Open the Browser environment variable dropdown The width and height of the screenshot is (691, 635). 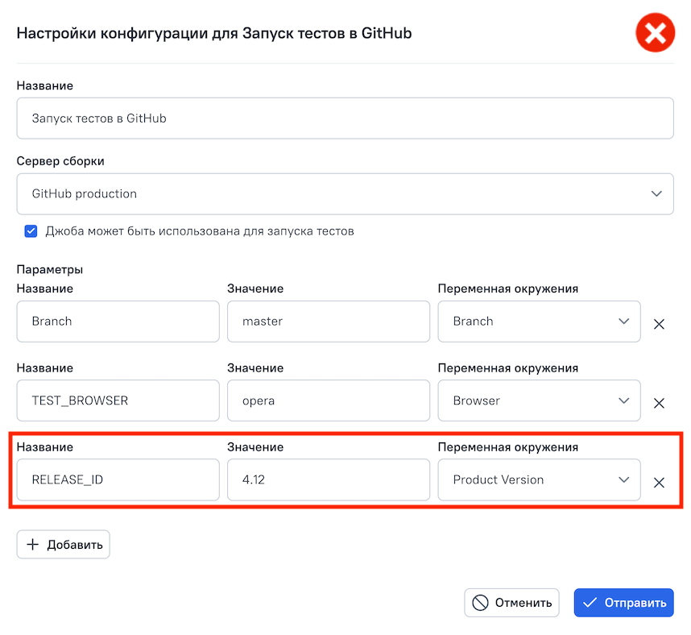point(539,401)
